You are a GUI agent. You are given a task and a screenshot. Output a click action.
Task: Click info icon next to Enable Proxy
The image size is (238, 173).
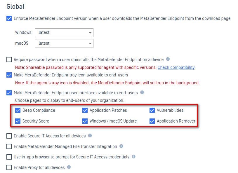[69, 167]
